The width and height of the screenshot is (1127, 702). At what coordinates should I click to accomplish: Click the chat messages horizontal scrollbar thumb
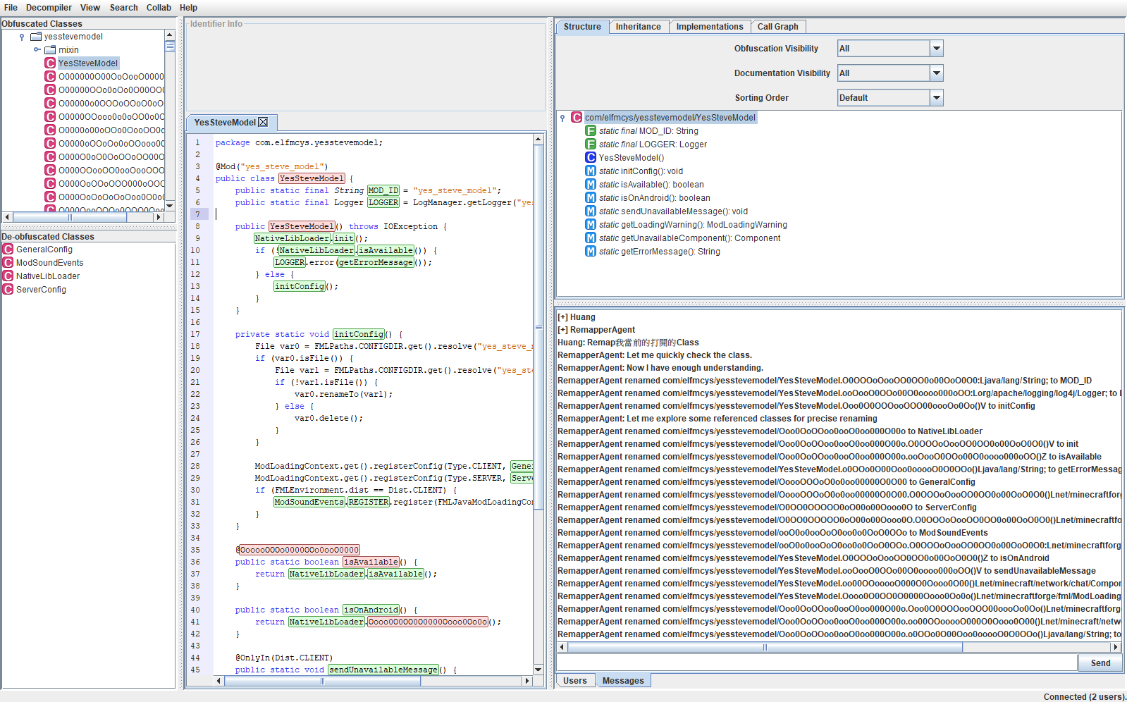click(x=765, y=647)
